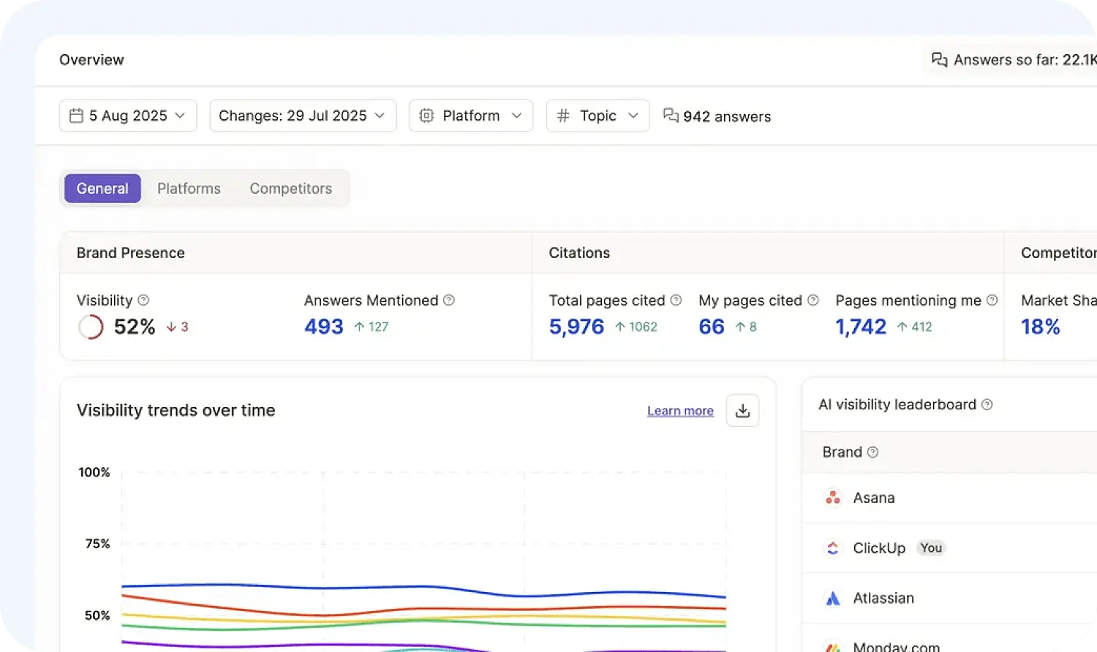Click the calendar icon in the date filter
The height and width of the screenshot is (652, 1097).
[x=77, y=115]
